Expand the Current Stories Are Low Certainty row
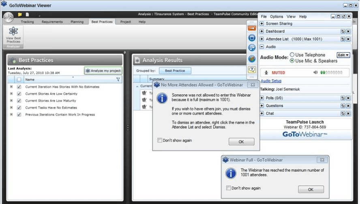 (x=11, y=94)
